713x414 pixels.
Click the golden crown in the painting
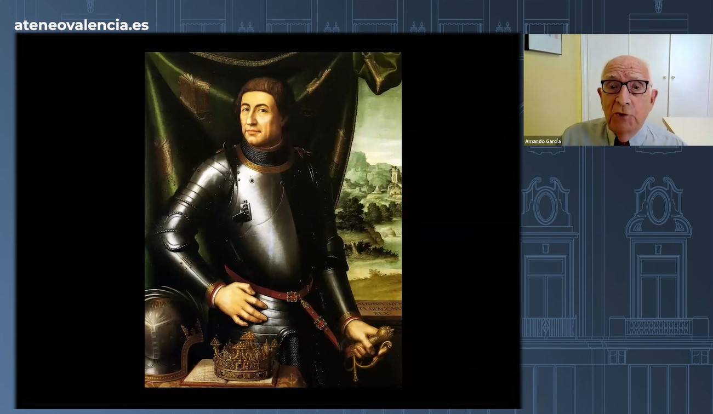pos(245,356)
